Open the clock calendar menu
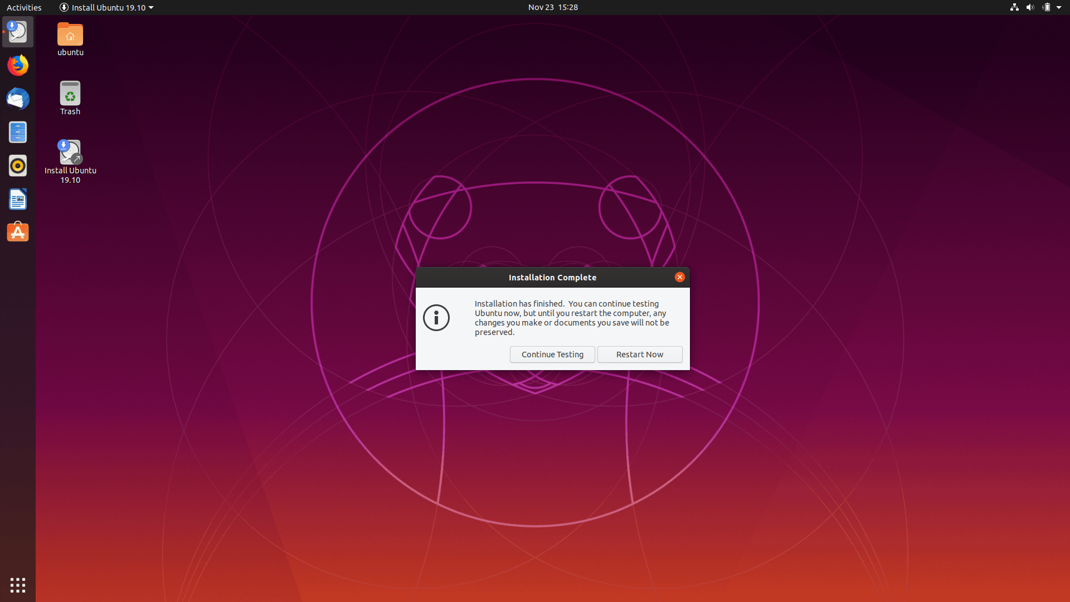This screenshot has width=1070, height=602. click(553, 7)
